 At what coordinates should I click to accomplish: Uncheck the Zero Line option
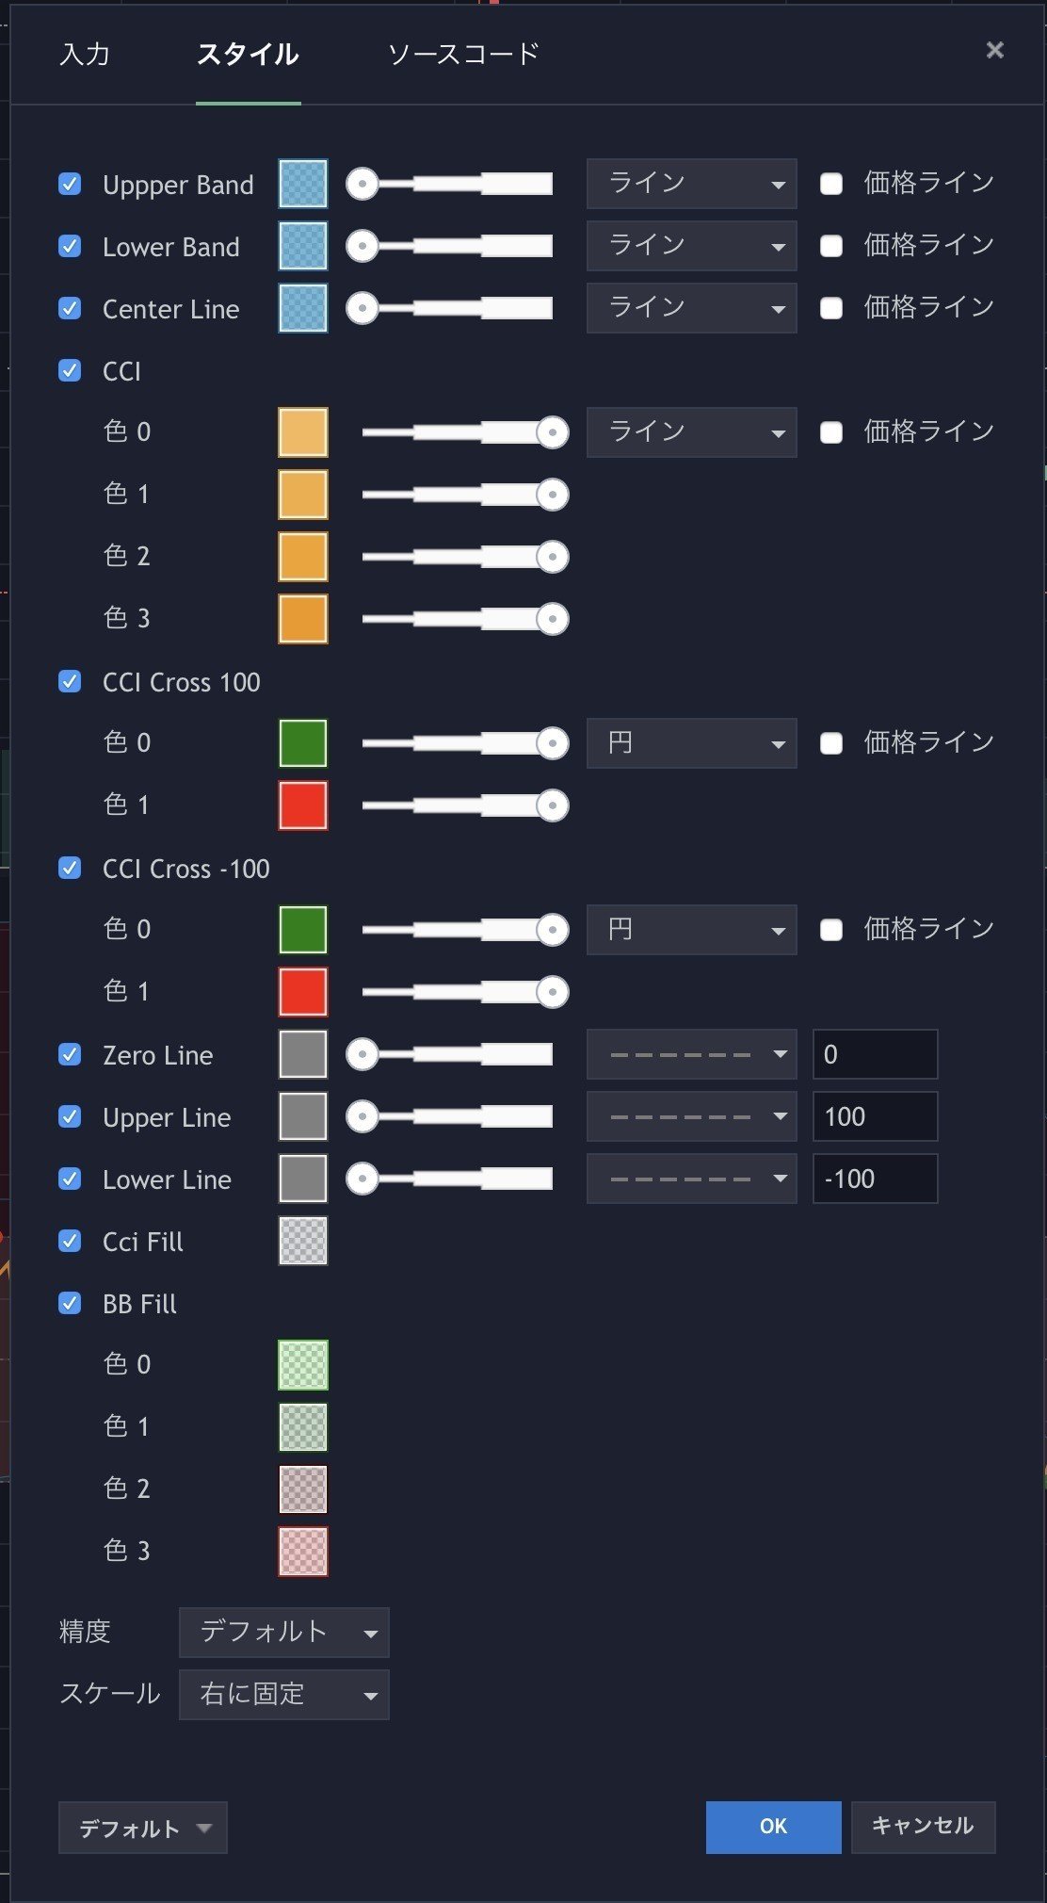(69, 1054)
